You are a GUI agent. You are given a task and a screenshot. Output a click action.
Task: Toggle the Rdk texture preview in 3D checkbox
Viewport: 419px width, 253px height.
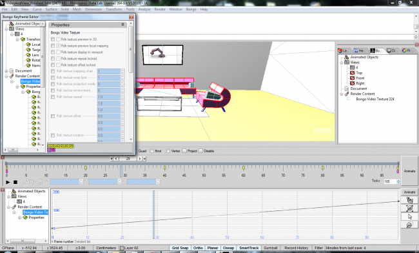point(58,39)
